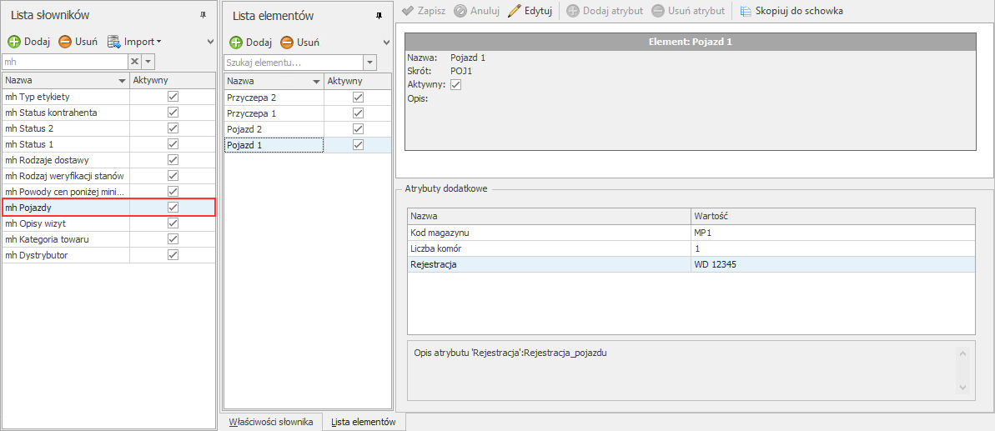Click Skopiuj do schowka
995x431 pixels.
click(x=746, y=11)
